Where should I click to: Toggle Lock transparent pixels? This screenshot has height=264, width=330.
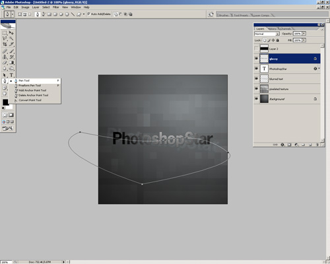pos(265,40)
